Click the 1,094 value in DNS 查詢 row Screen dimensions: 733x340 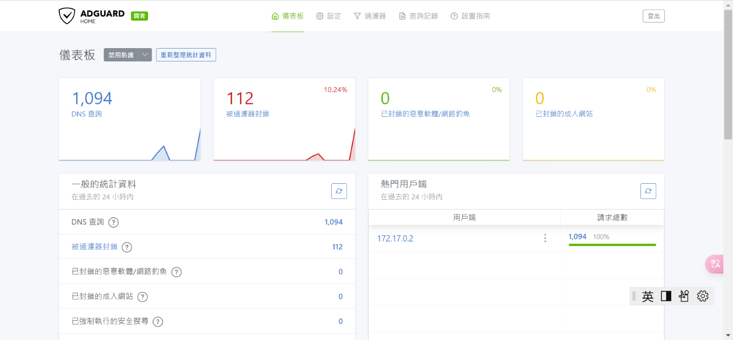(334, 222)
